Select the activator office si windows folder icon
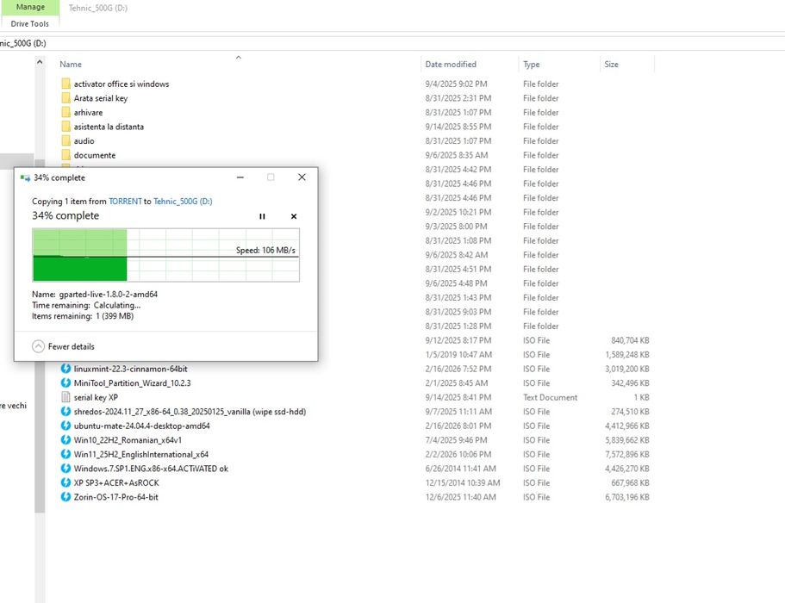 click(65, 84)
